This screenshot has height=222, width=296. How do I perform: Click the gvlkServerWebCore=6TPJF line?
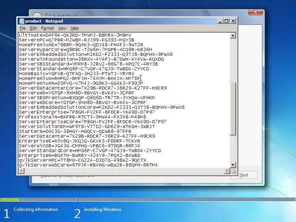tap(88, 165)
